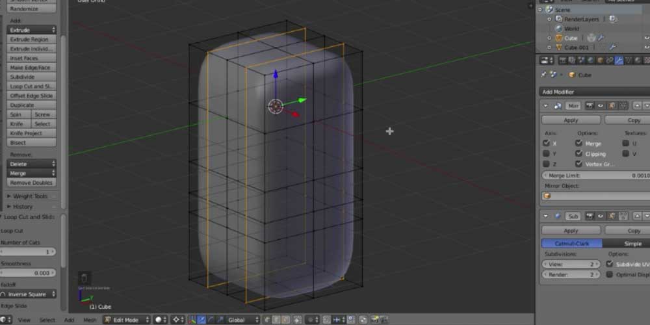Viewport: 650px width, 325px height.
Task: Open the Global orientation dropdown
Action: [240, 320]
